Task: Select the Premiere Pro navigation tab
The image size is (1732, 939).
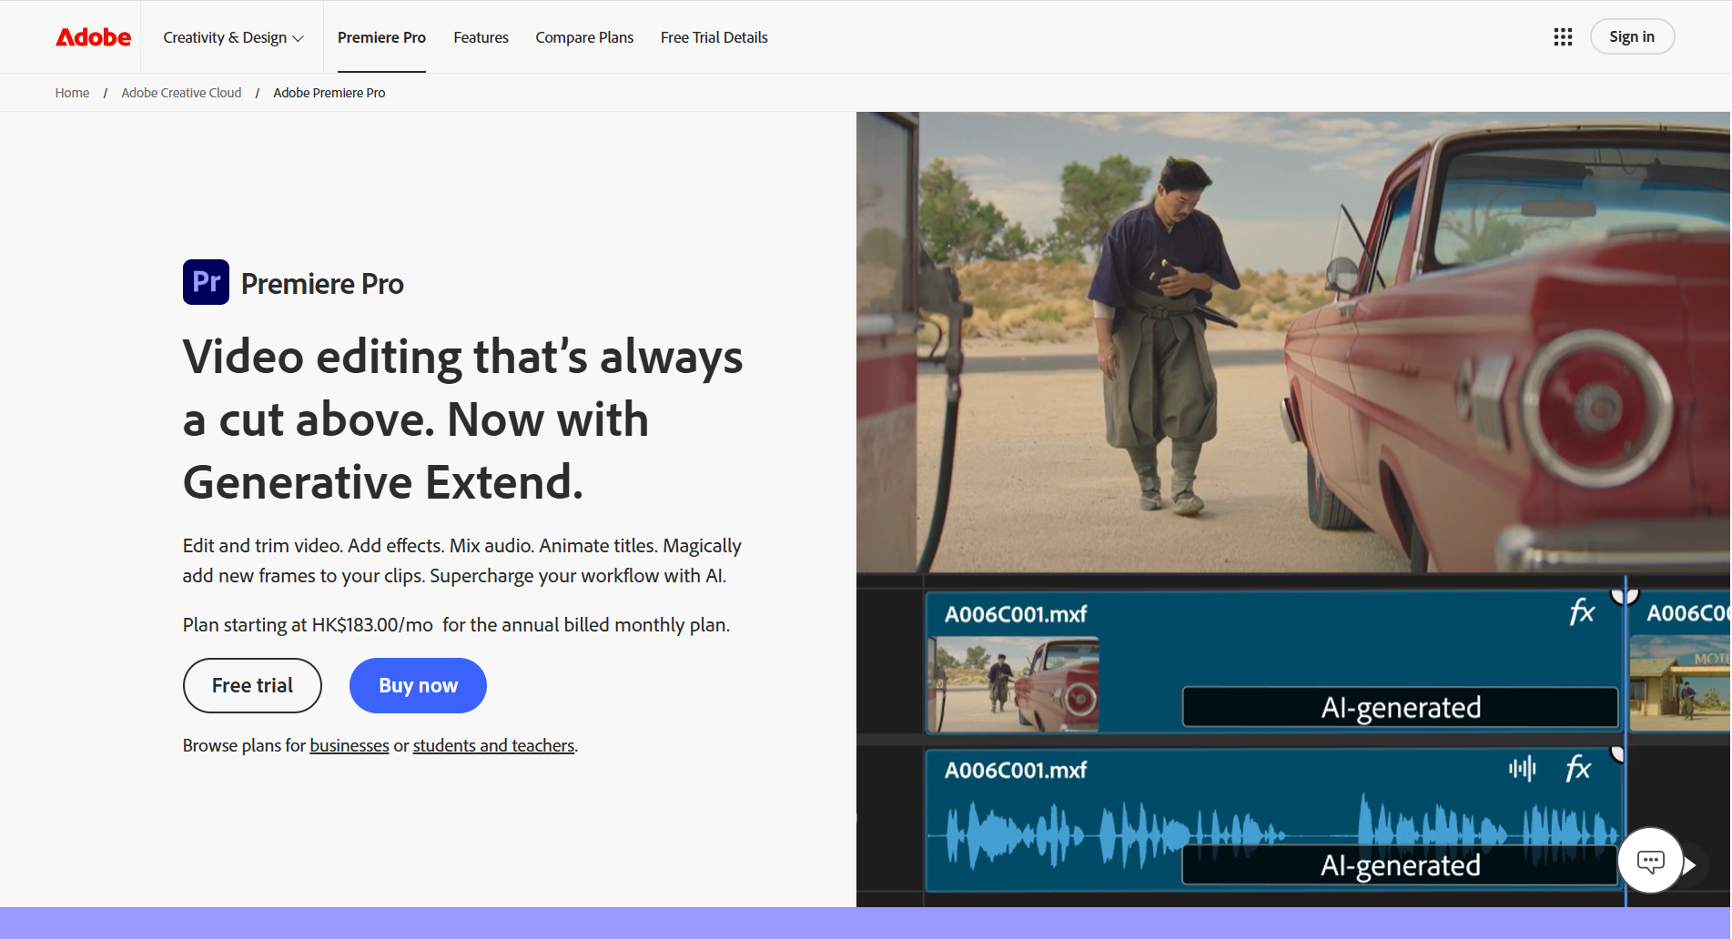Action: pyautogui.click(x=381, y=37)
